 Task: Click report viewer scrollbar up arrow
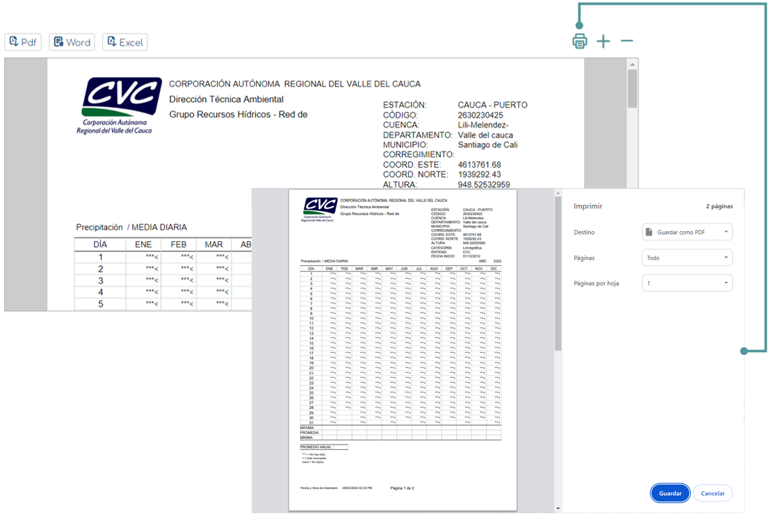tap(633, 65)
